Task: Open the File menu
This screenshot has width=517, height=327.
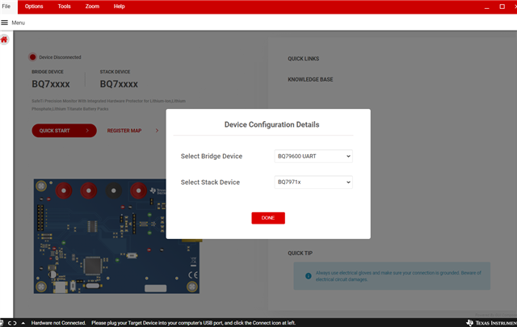Action: (6, 6)
